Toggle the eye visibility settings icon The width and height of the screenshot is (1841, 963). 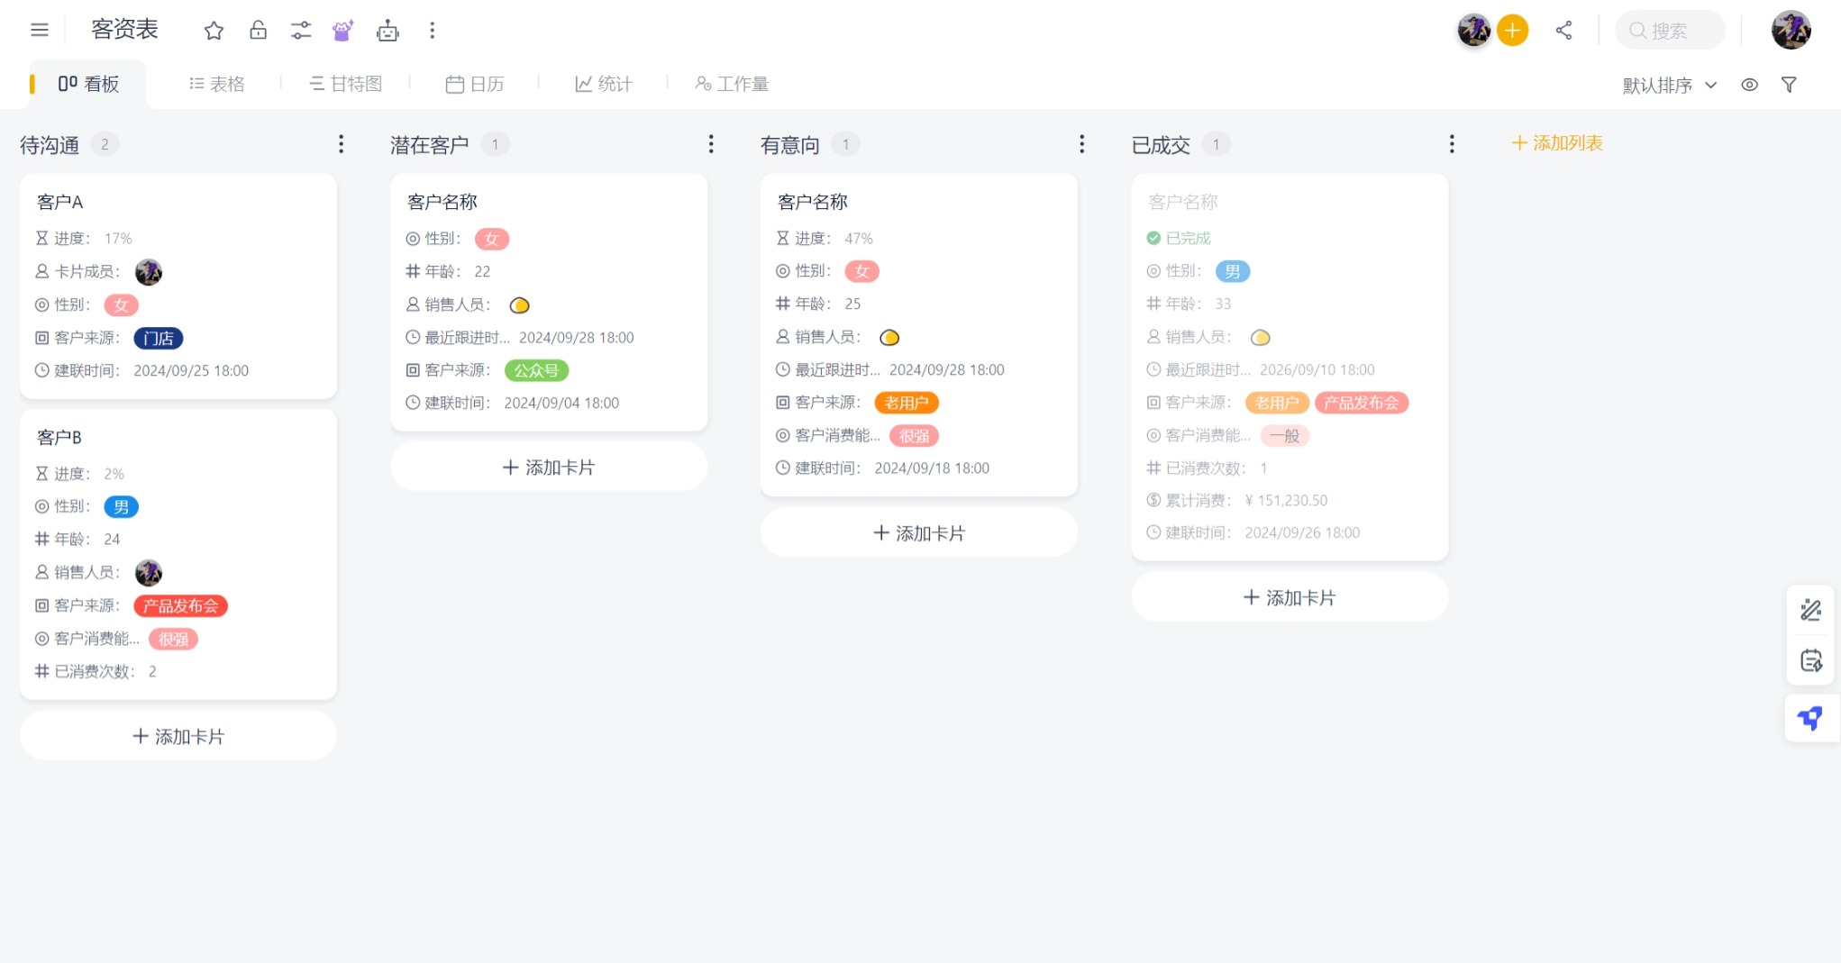point(1749,85)
